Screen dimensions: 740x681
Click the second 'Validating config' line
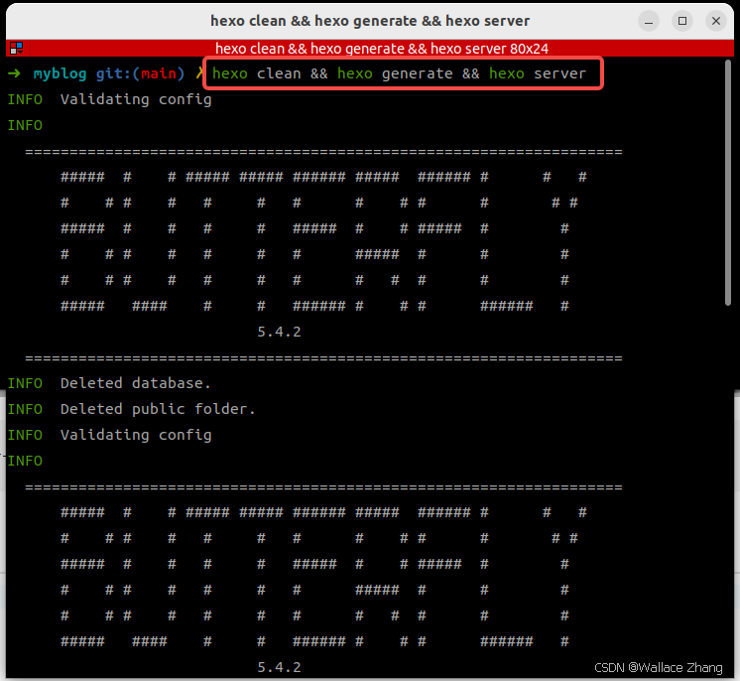tap(136, 435)
